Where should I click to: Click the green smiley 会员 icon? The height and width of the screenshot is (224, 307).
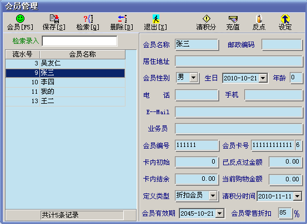click(x=20, y=19)
